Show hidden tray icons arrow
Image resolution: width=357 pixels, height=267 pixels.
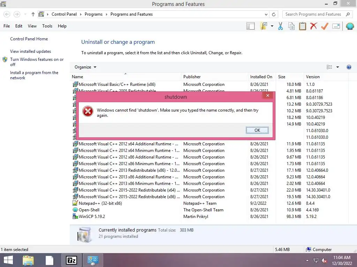coord(307,260)
